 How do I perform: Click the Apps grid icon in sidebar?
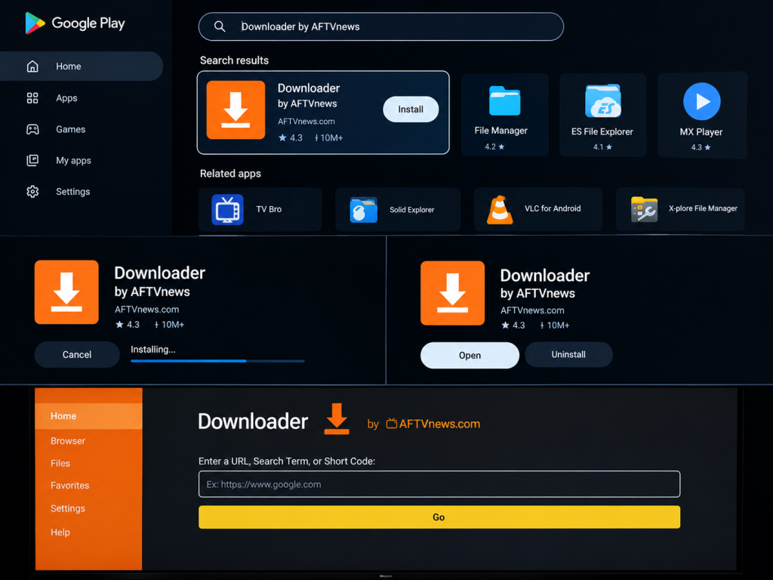point(32,98)
